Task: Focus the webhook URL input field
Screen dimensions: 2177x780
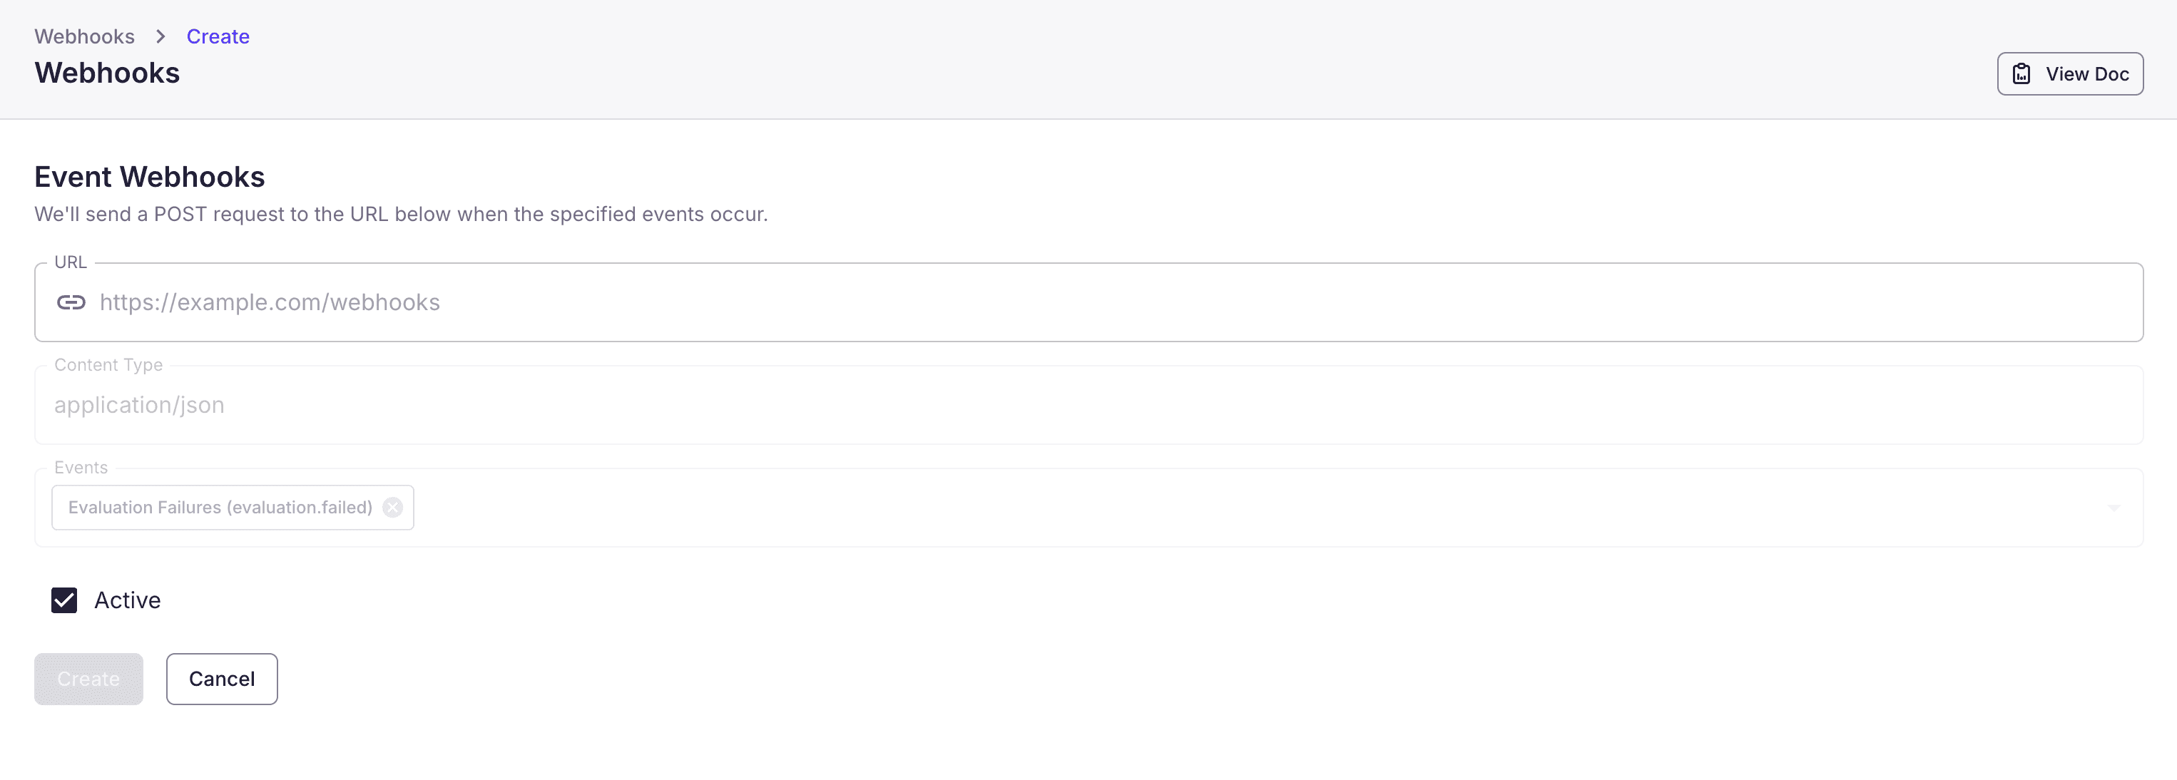Action: click(1098, 302)
